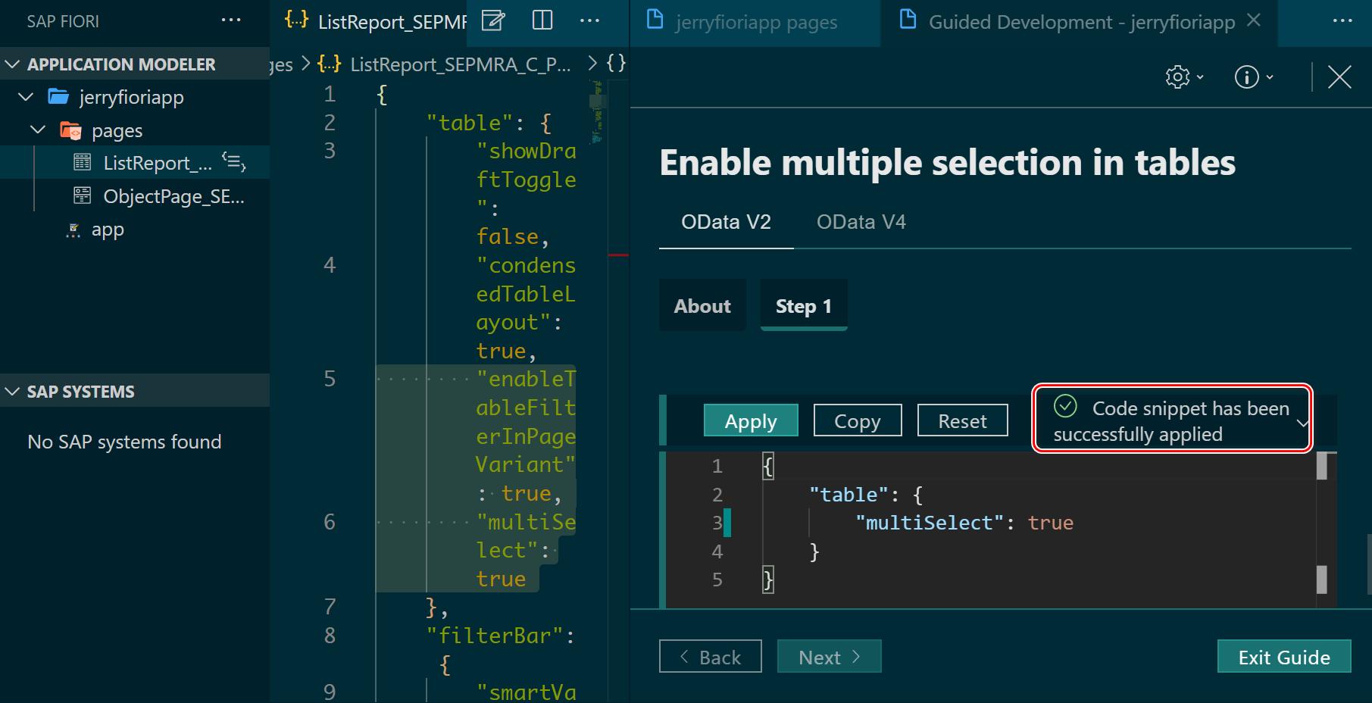Select the jerryfioriapp folder icon
Screen dimensions: 1372x703
click(59, 96)
